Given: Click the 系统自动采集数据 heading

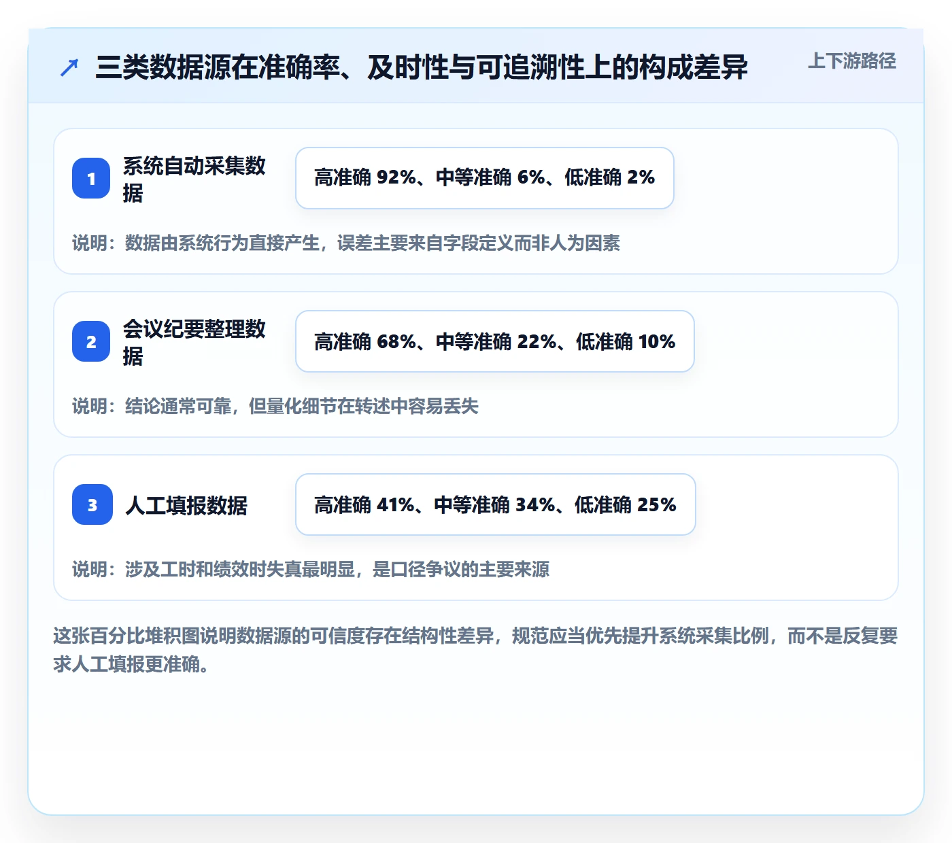Looking at the screenshot, I should click(194, 179).
